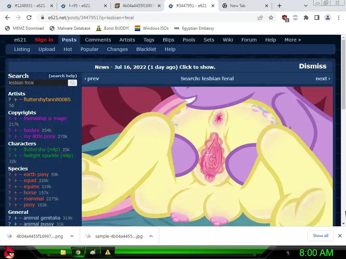
Task: Add a new tab with the plus button
Action: point(279,6)
